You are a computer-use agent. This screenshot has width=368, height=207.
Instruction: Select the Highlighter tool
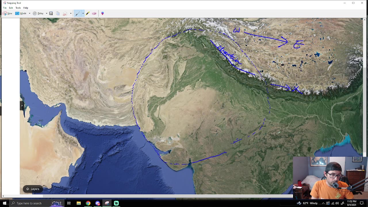click(87, 14)
